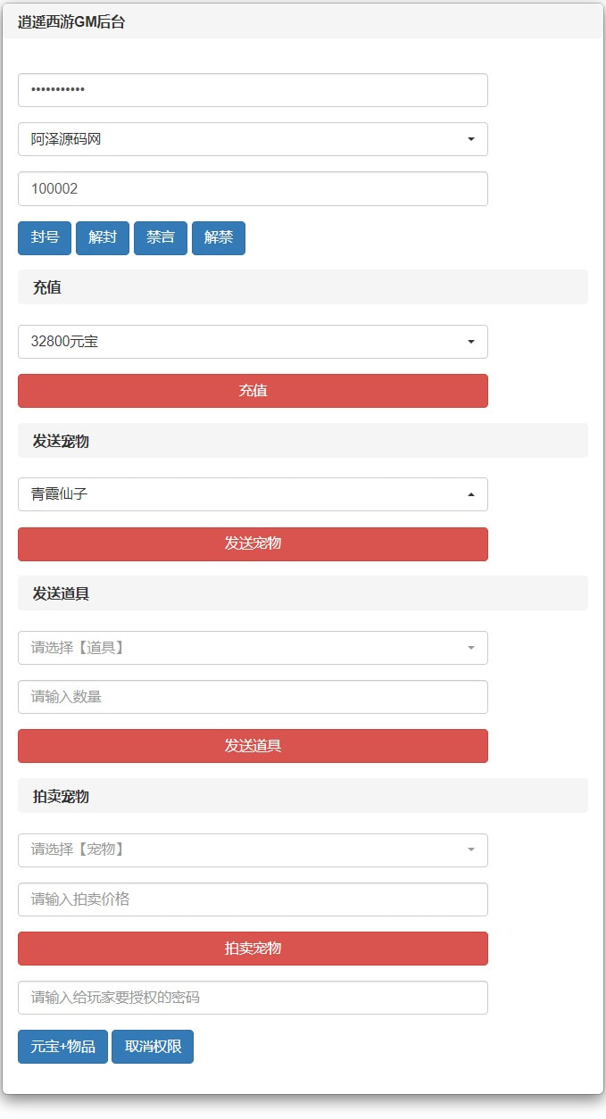This screenshot has width=606, height=1119.
Task: Click the red 发送道具 button
Action: [x=253, y=746]
